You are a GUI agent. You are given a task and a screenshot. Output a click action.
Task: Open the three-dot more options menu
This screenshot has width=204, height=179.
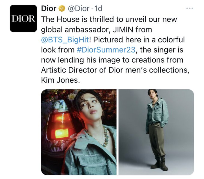pos(190,8)
